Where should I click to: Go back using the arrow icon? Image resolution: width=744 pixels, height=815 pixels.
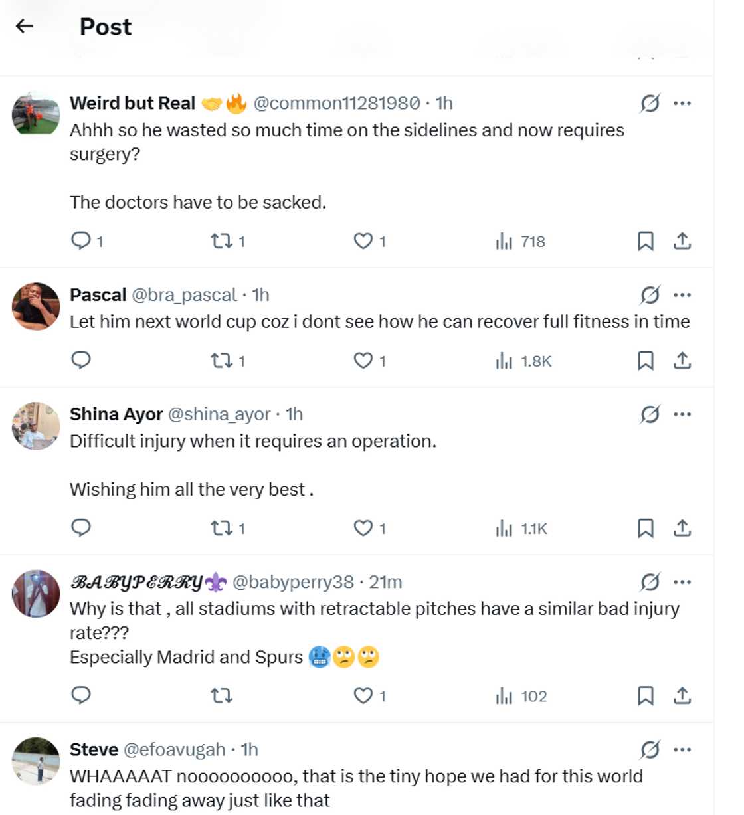point(24,25)
